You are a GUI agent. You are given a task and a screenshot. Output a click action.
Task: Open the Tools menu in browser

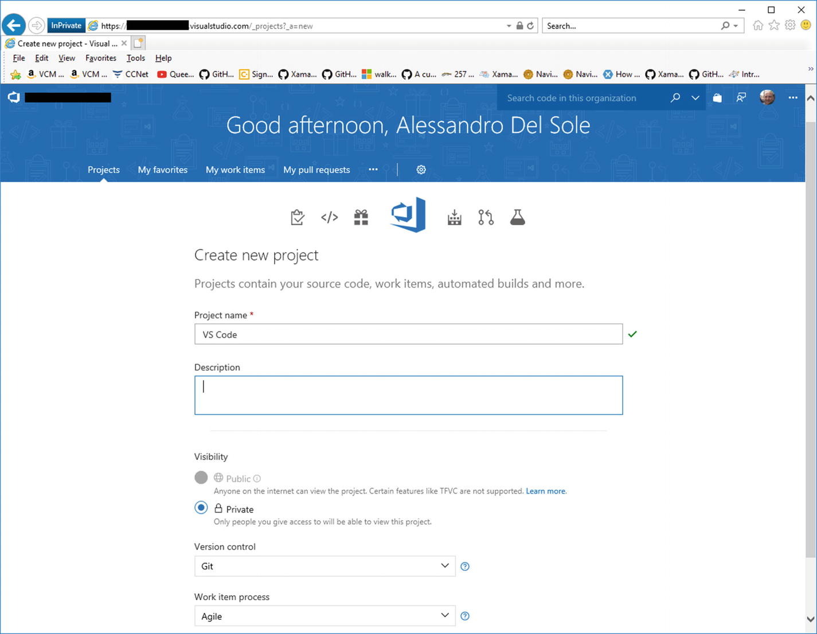click(x=135, y=58)
